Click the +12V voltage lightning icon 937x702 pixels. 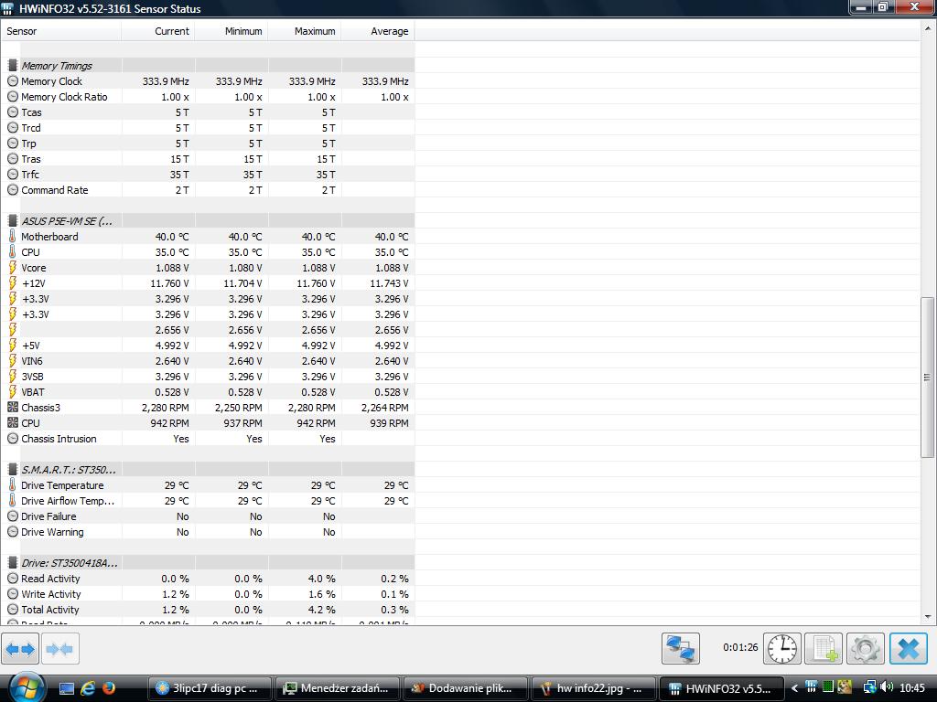[x=13, y=283]
